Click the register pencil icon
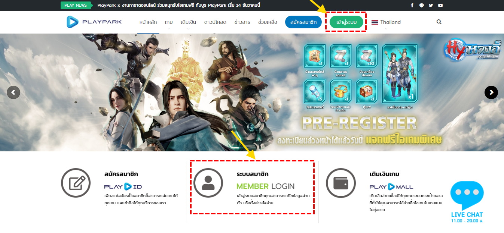This screenshot has width=504, height=233. [x=76, y=183]
